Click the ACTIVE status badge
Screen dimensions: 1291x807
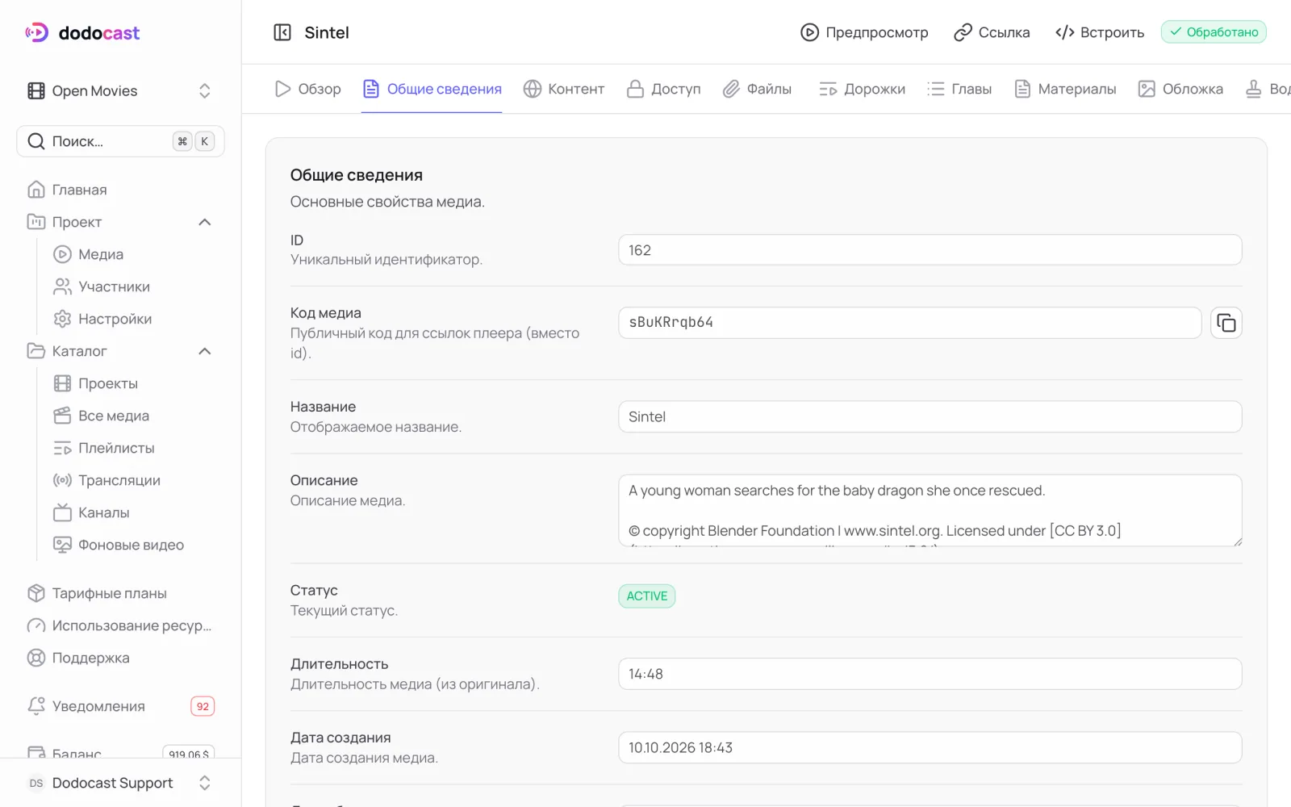[x=647, y=596]
